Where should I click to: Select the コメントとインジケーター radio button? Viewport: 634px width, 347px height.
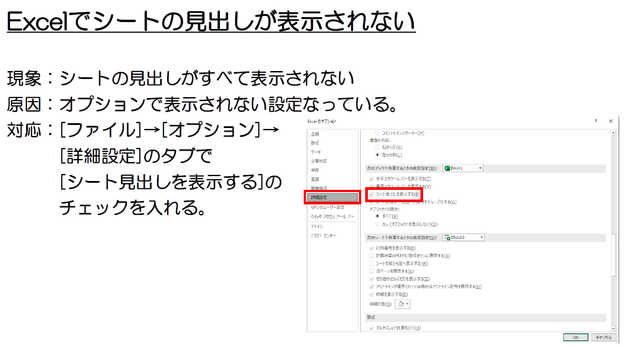[377, 133]
